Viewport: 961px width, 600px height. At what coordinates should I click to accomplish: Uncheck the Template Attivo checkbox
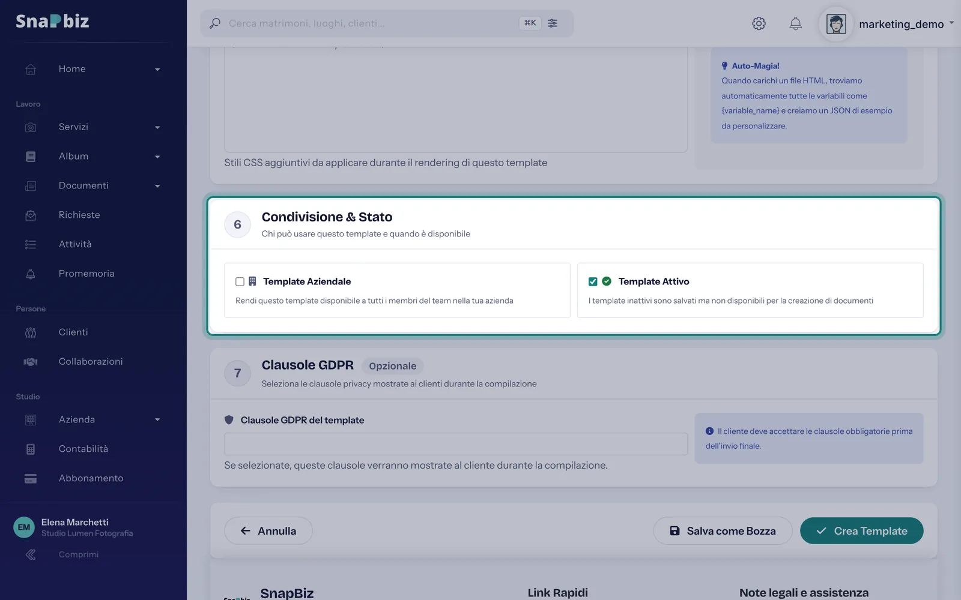pyautogui.click(x=593, y=281)
